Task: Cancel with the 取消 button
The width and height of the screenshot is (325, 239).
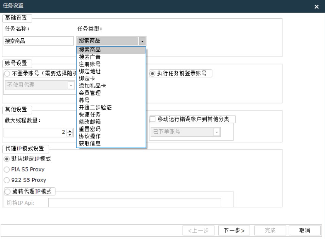Action: (305, 230)
